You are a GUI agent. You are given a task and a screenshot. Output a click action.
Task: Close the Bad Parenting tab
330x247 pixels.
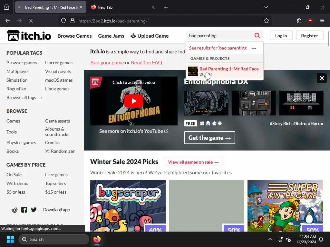[81, 7]
